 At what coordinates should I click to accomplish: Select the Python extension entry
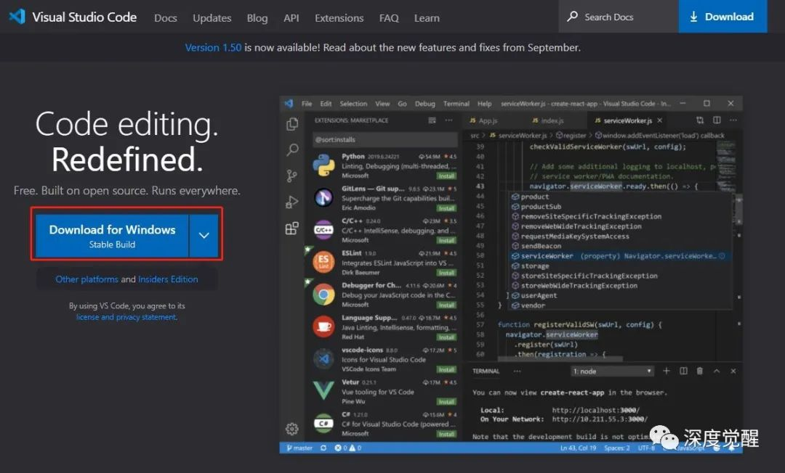click(x=383, y=166)
